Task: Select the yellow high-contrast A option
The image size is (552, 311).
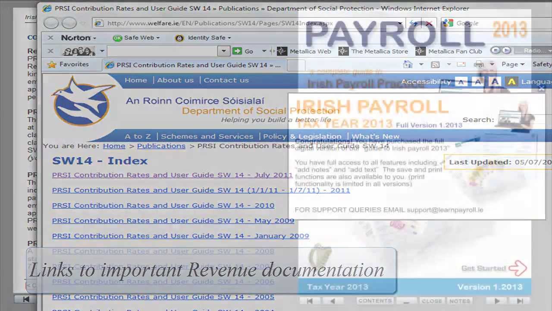Action: 511,82
